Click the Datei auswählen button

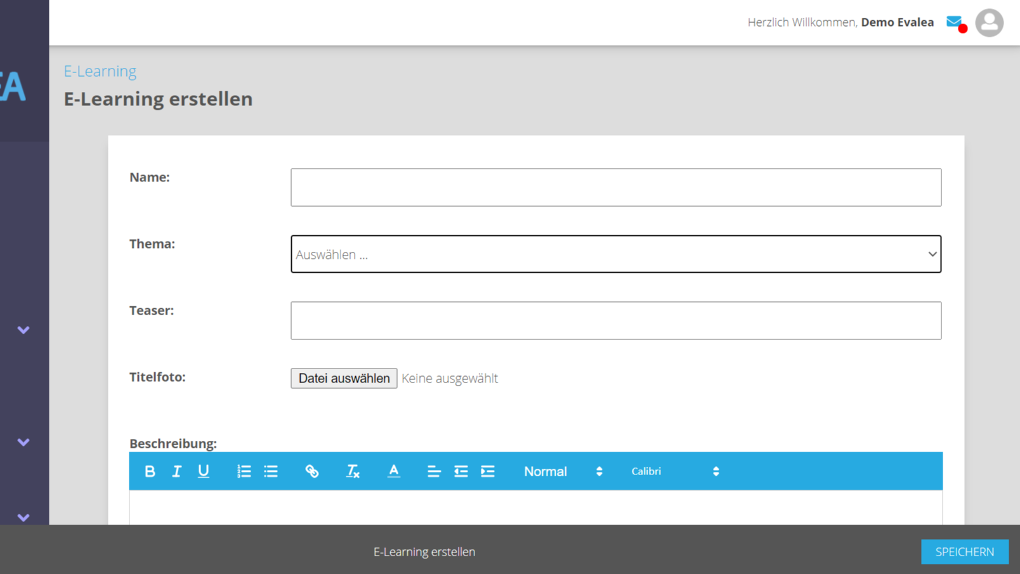tap(344, 378)
